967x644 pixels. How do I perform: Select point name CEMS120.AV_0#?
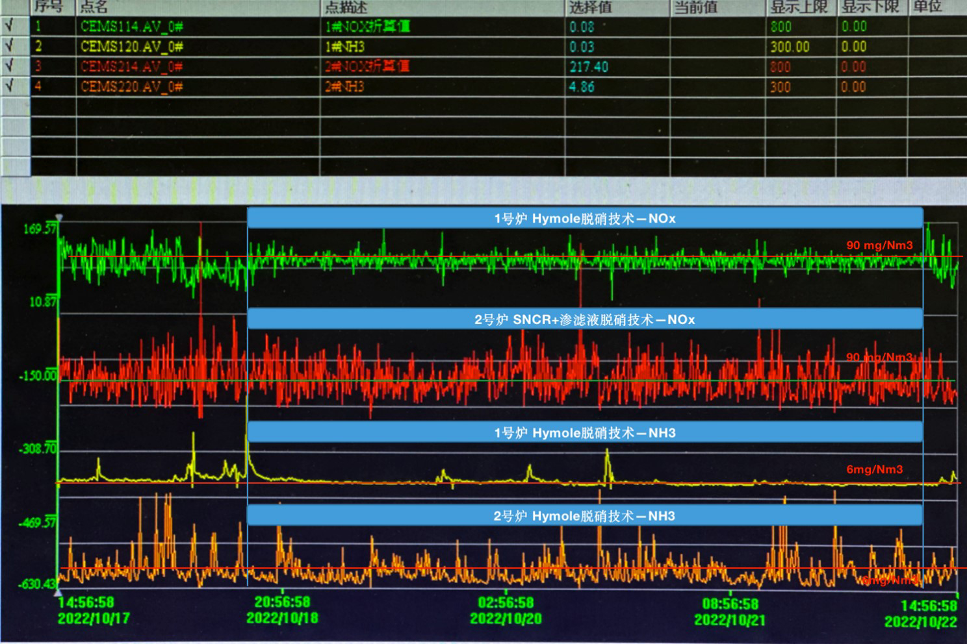[132, 47]
